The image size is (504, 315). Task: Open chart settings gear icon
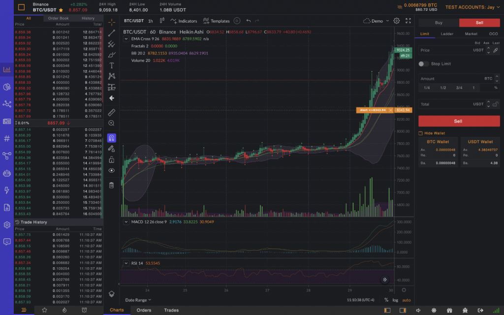pyautogui.click(x=397, y=21)
